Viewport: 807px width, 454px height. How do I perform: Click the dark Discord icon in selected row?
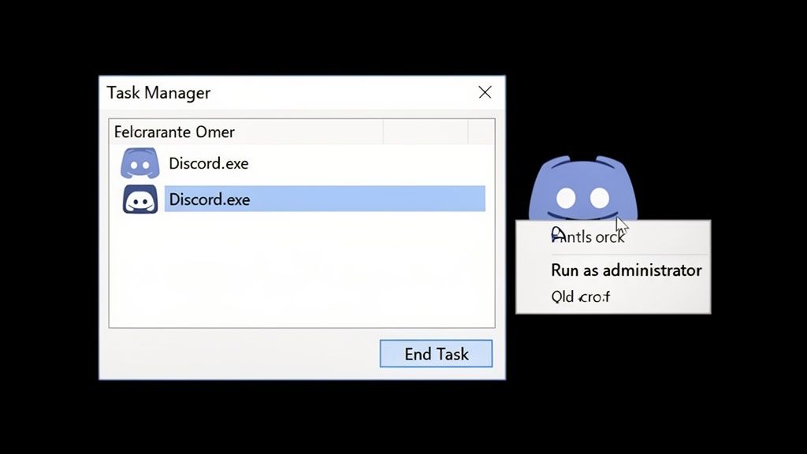coord(140,199)
